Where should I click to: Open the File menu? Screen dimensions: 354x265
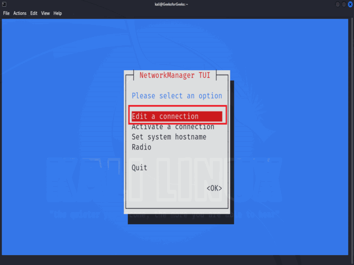6,13
